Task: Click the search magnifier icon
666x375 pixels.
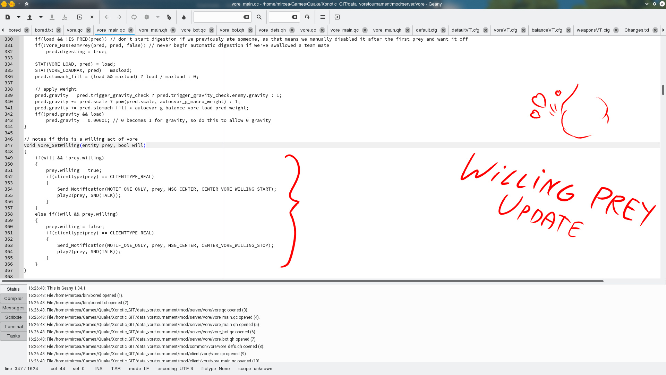Action: point(259,17)
